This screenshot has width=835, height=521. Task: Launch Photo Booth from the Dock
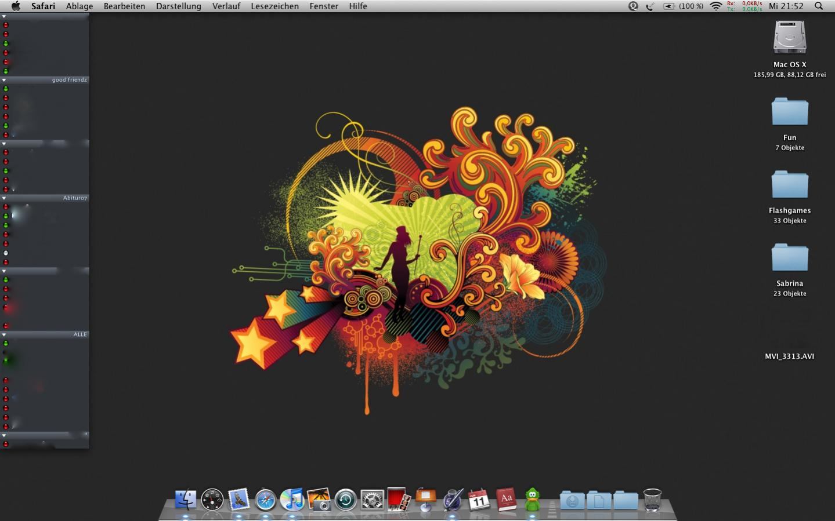[x=399, y=499]
